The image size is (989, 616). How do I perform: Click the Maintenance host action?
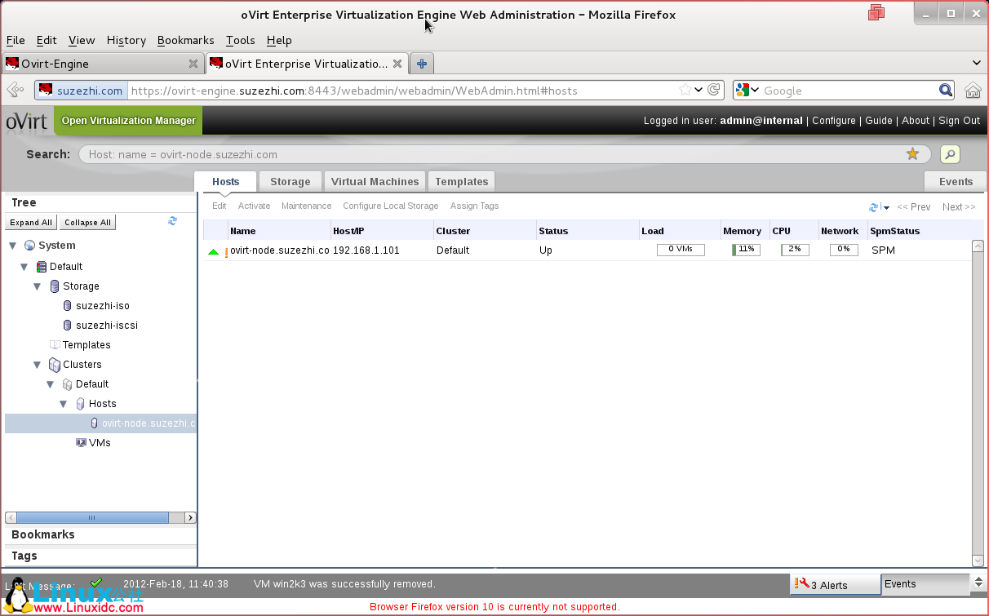[306, 206]
